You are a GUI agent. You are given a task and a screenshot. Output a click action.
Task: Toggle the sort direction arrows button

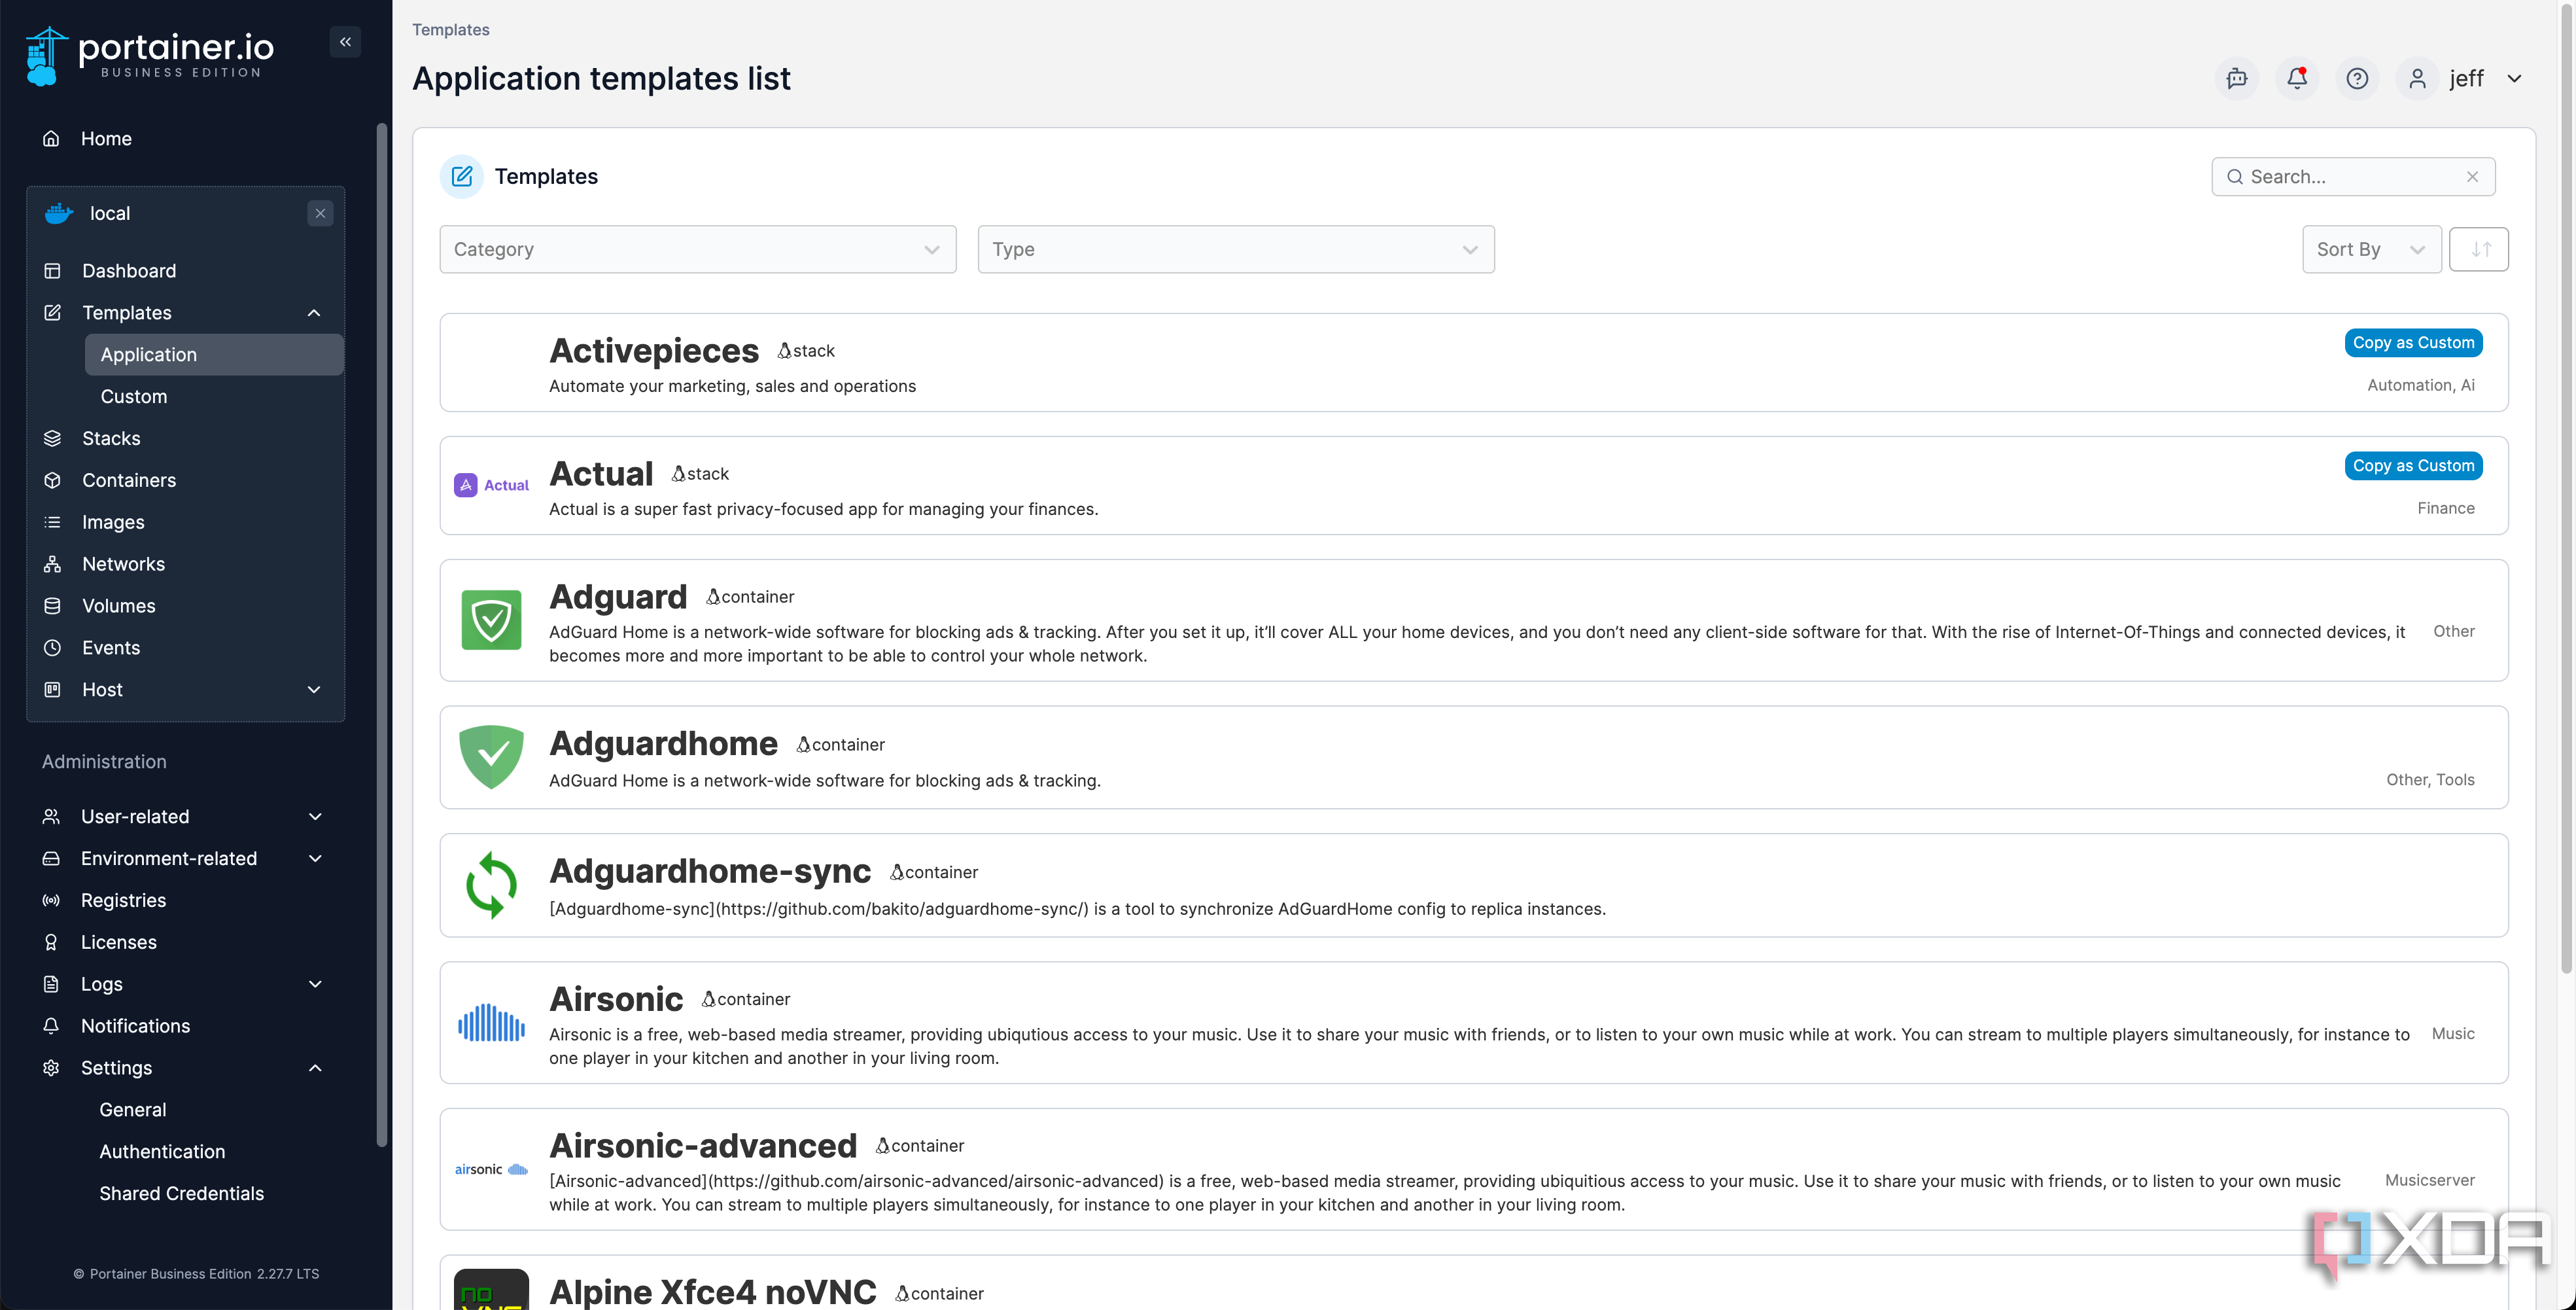click(x=2479, y=249)
